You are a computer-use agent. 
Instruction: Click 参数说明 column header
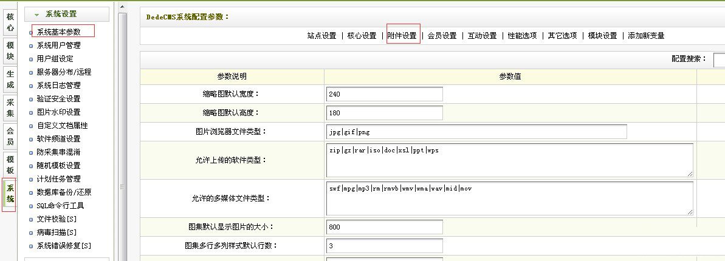[232, 76]
